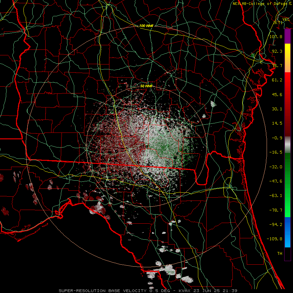293x293 pixels.
Task: Click the 14.5 velocity scale value
Action: point(277,123)
